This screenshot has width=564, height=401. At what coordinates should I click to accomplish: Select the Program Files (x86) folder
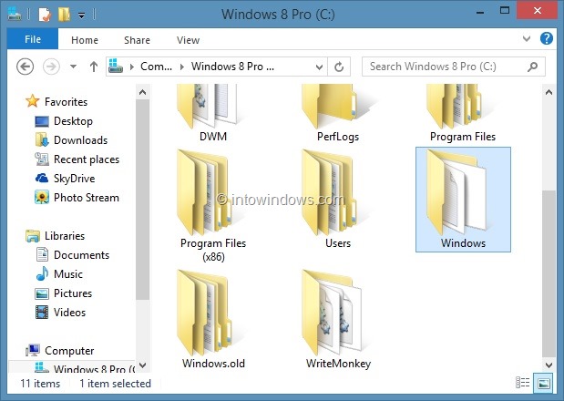213,205
